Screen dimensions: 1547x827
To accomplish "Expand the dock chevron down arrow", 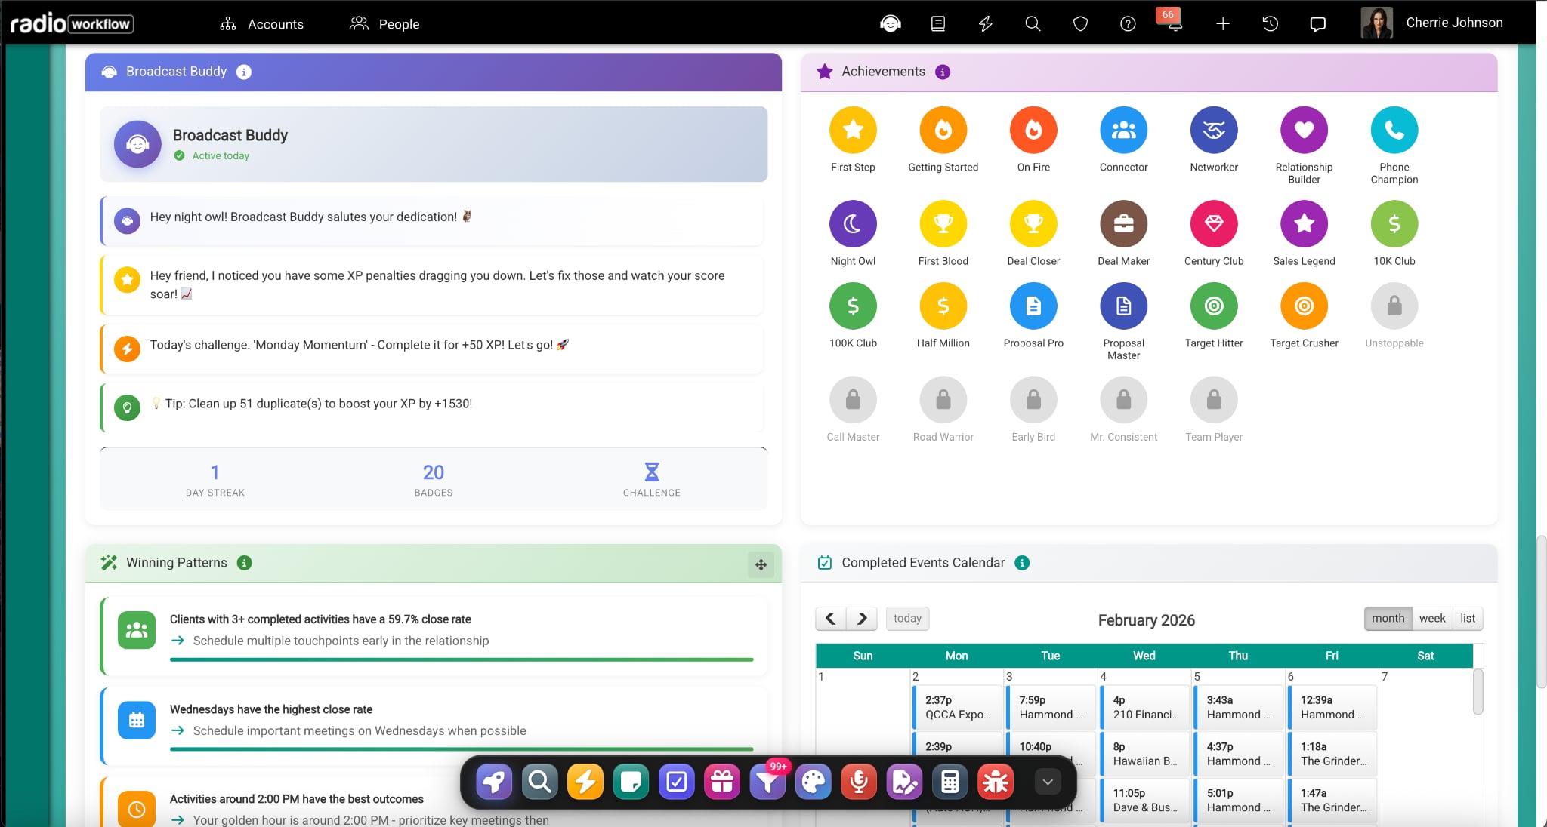I will [x=1047, y=782].
